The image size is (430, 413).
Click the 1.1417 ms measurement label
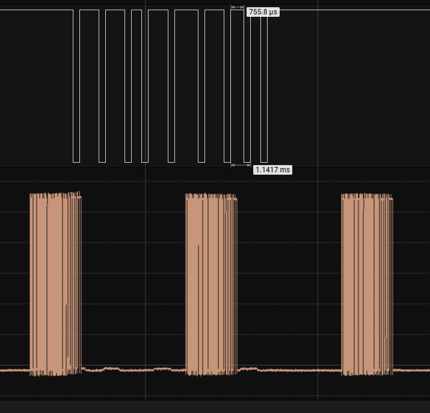(x=272, y=170)
